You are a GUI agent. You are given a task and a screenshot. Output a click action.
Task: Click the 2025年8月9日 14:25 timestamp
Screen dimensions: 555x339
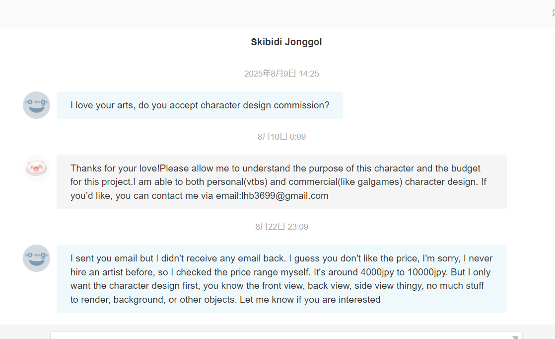pos(281,74)
